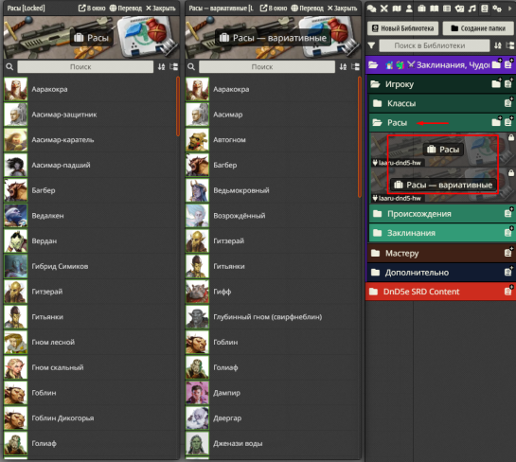Open the Compendium Packs atlas tab
The width and height of the screenshot is (516, 462).
coord(485,9)
